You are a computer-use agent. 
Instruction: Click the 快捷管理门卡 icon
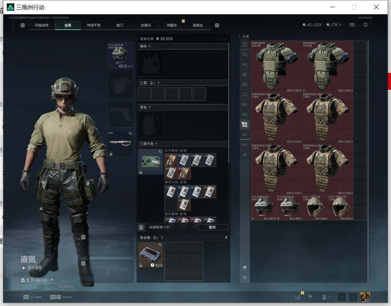pos(141,228)
